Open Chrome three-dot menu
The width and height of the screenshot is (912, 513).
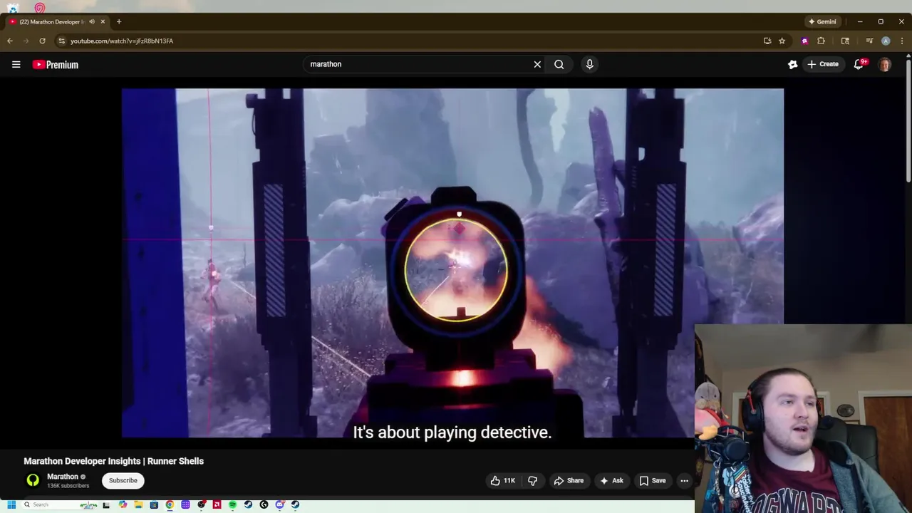pyautogui.click(x=902, y=41)
